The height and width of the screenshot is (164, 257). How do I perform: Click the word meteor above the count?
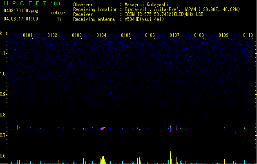[58, 13]
